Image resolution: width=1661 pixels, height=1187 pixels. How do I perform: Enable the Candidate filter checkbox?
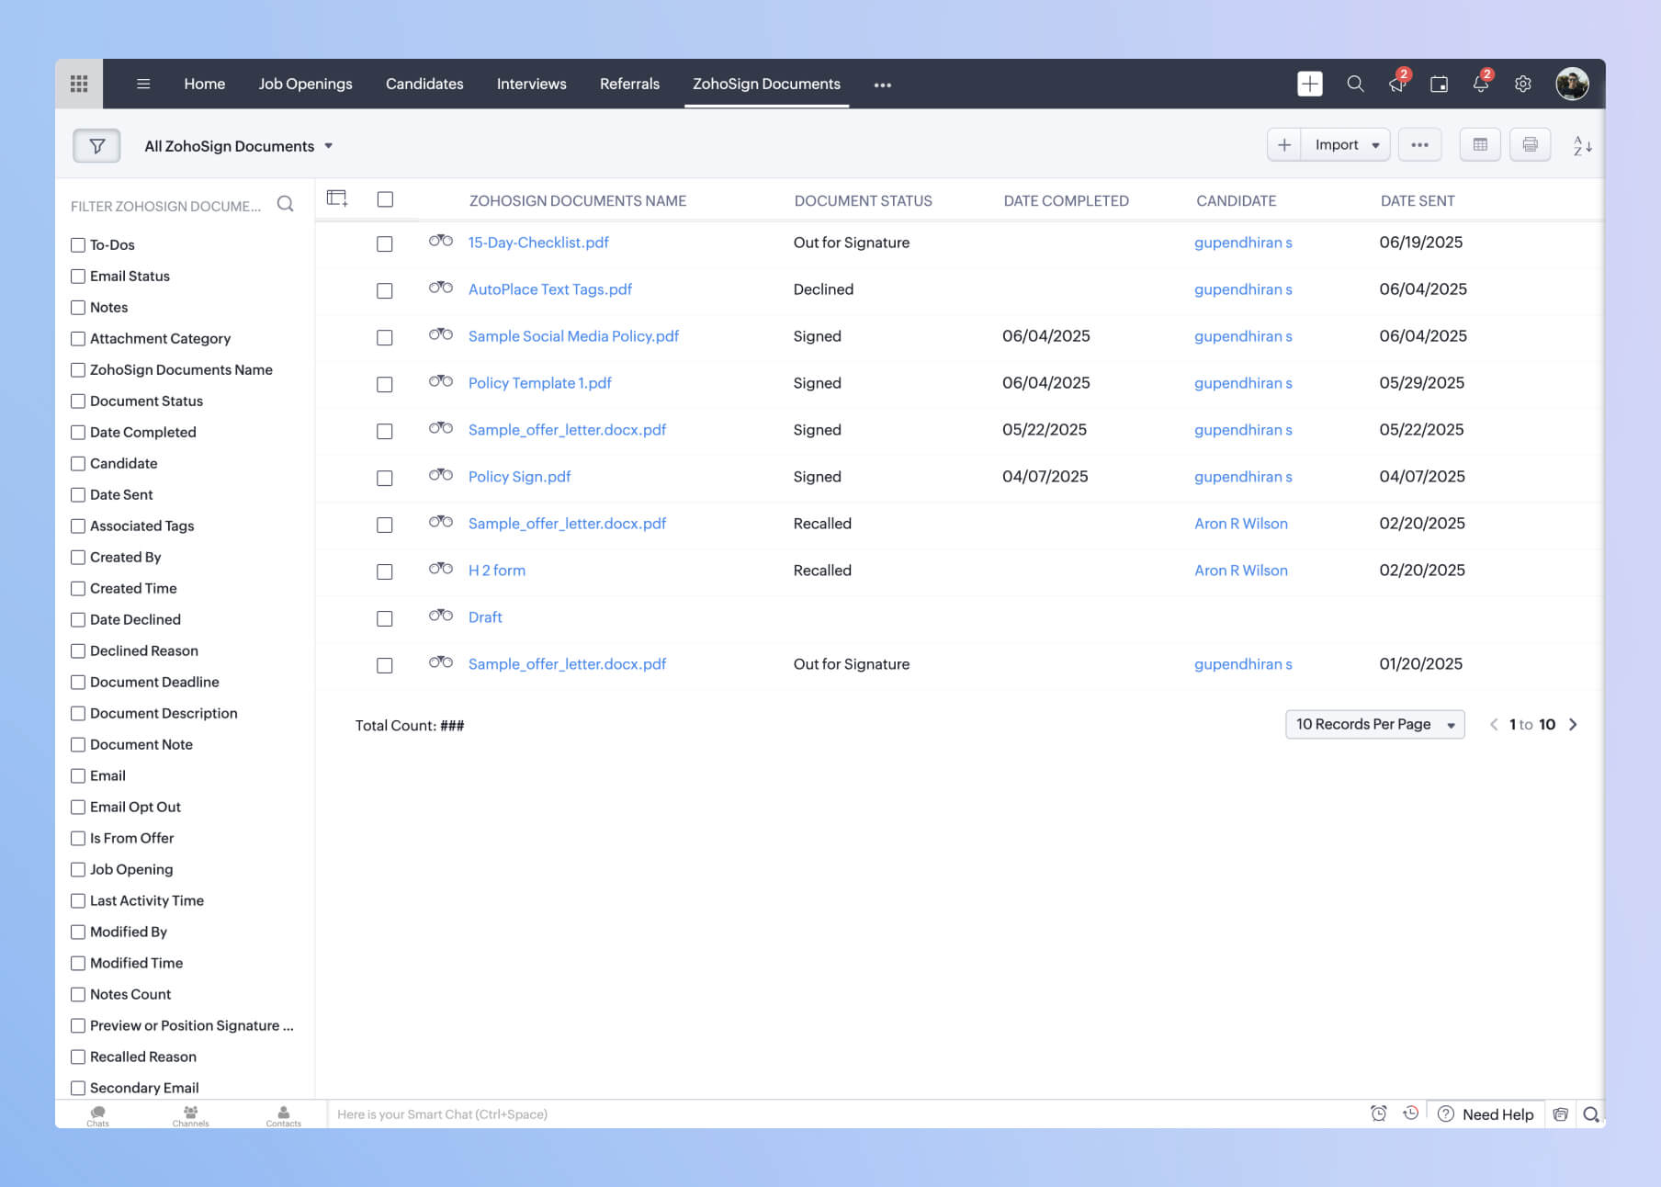78,464
